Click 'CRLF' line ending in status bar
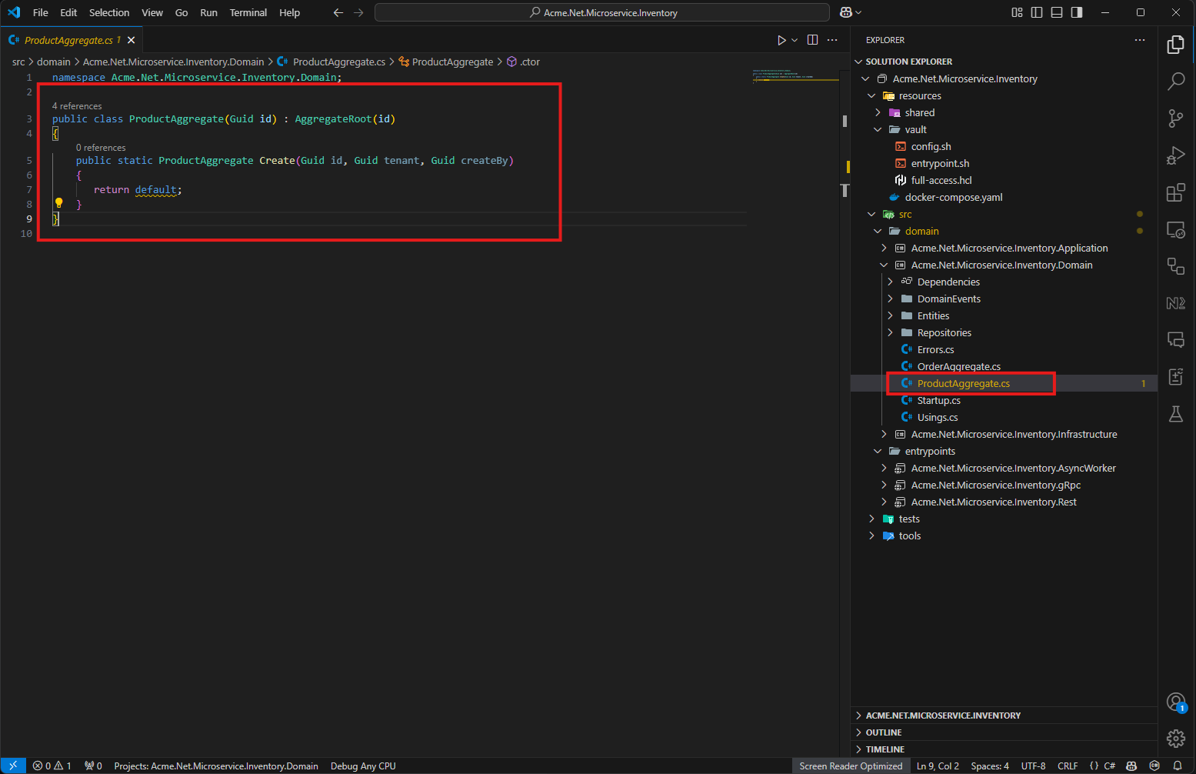 point(1068,766)
